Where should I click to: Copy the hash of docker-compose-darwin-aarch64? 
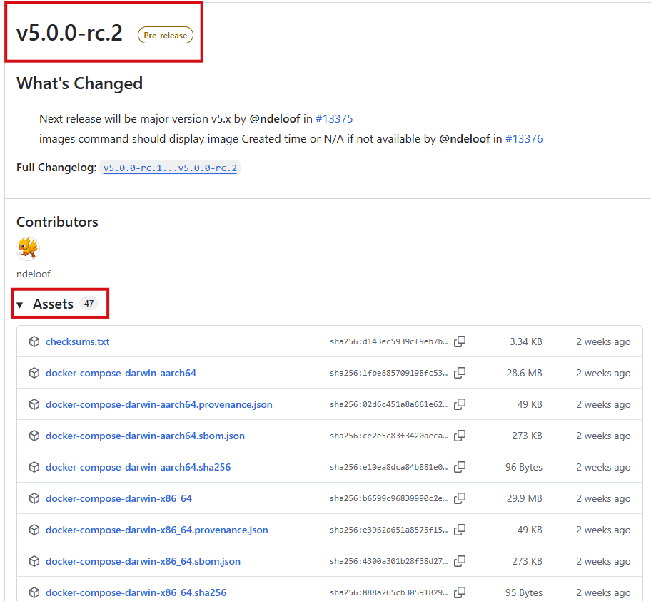click(x=460, y=373)
